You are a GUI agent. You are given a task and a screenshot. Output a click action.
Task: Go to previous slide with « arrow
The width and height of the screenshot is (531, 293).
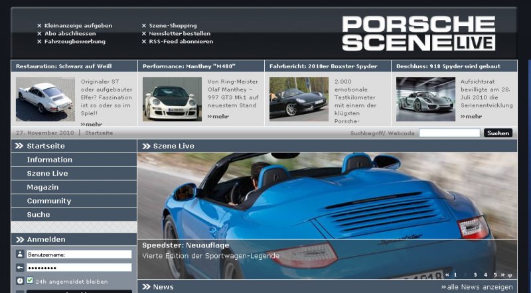447,274
